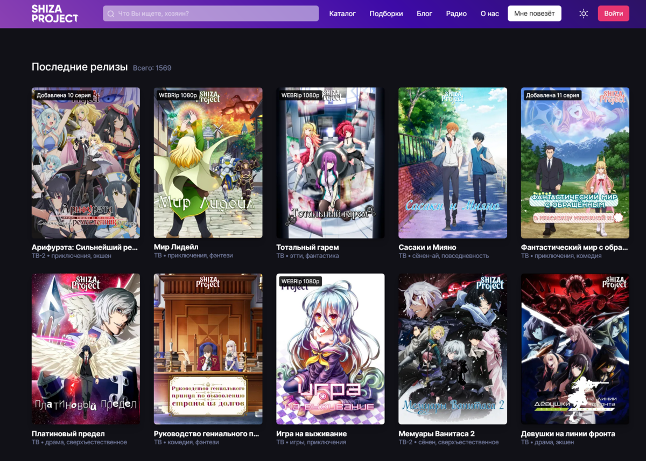Screen dimensions: 646x461
Task: Click genres 'ТВ • драма, экшен'
Action: point(547,442)
